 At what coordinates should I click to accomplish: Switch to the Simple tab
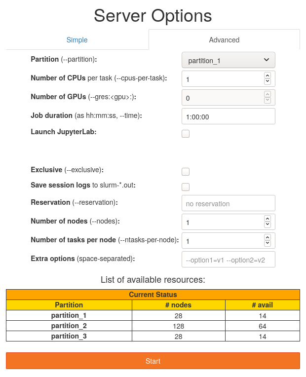(x=77, y=40)
